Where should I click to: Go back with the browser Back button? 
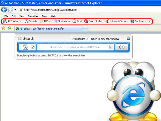coord(4,10)
